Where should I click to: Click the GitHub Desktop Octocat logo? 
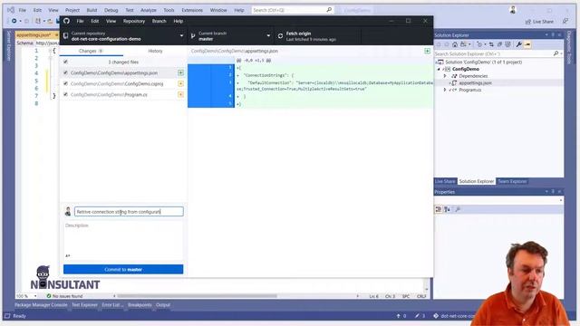coord(66,21)
